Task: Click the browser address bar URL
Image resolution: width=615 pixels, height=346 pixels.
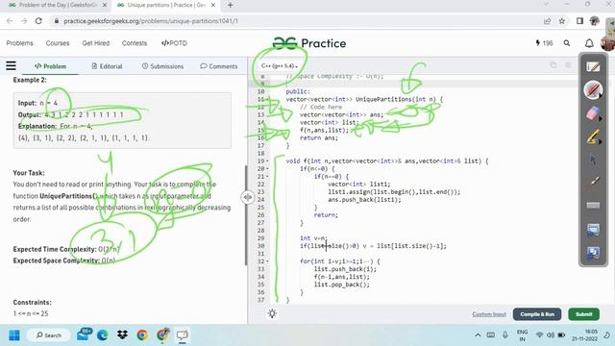Action: pyautogui.click(x=151, y=21)
